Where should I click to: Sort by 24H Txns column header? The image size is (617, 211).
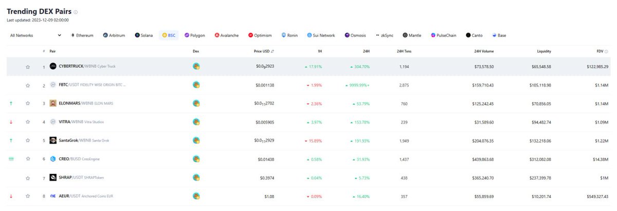point(404,51)
